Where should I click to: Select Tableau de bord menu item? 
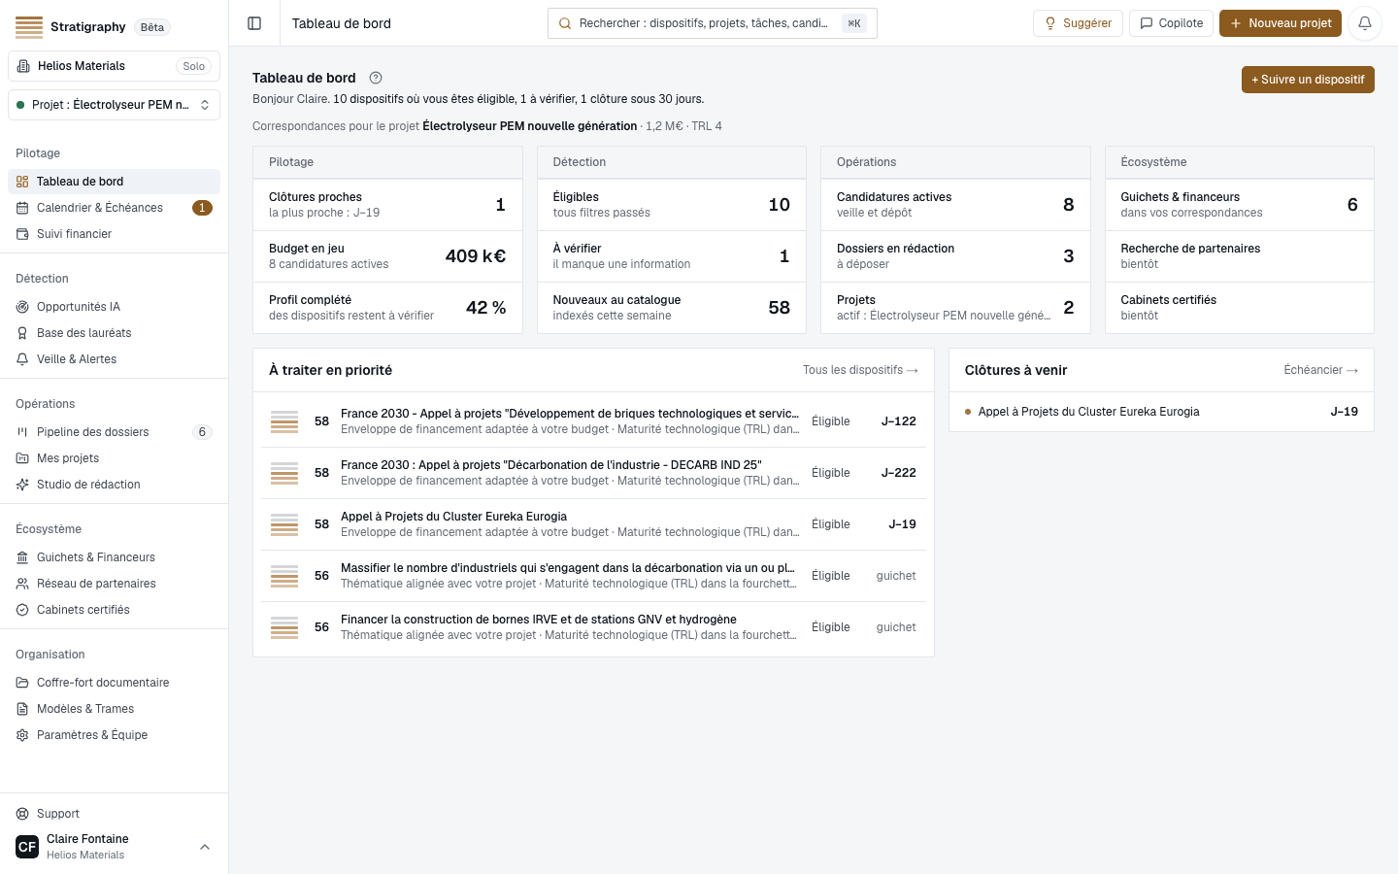pyautogui.click(x=114, y=182)
